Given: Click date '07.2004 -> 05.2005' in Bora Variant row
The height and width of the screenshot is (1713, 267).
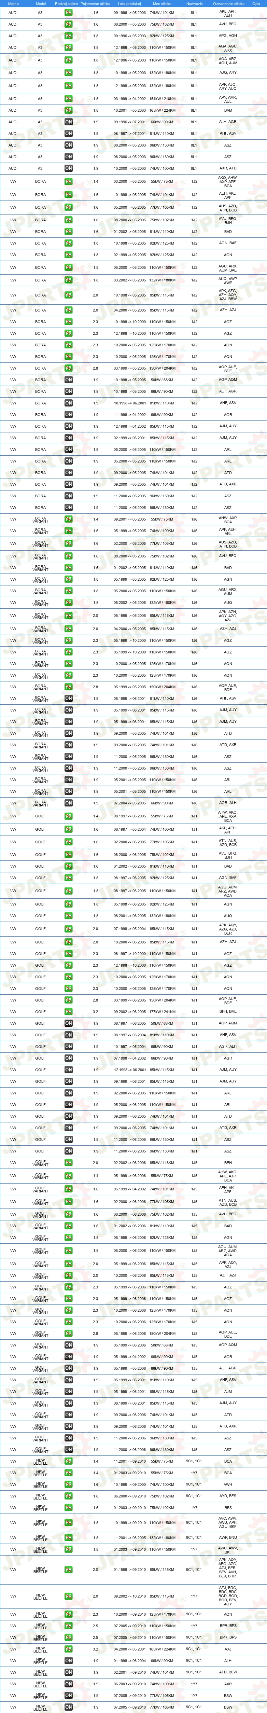Looking at the screenshot, I should point(129,803).
